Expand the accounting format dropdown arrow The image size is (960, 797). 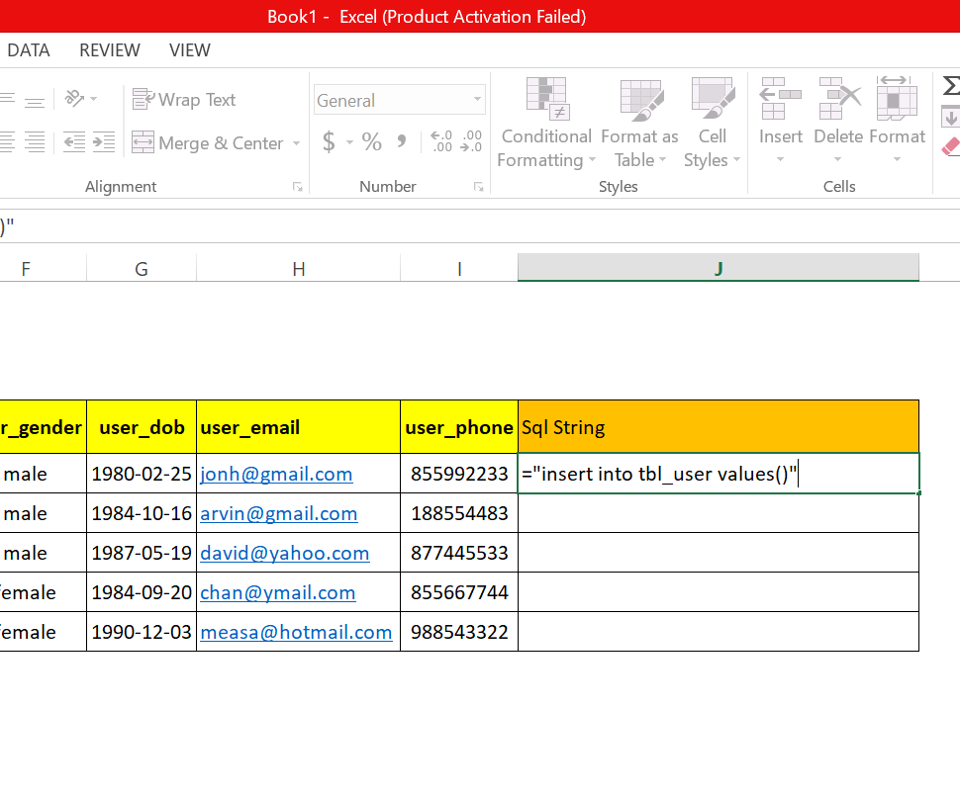(x=349, y=142)
